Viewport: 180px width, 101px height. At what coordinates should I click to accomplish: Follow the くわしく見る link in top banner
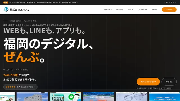(x=170, y=3)
